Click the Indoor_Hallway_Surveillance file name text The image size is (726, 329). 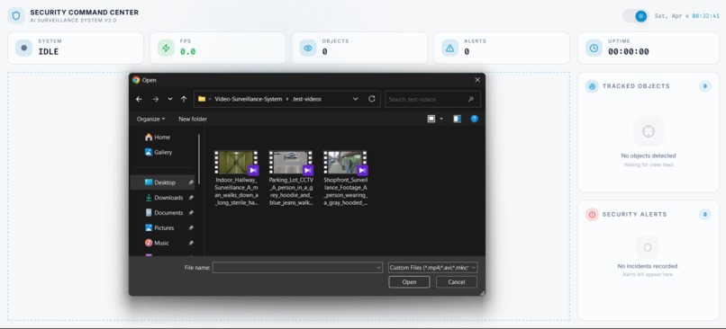pos(236,191)
